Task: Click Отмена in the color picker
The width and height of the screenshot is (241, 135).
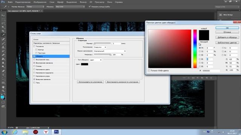Action: (227, 32)
